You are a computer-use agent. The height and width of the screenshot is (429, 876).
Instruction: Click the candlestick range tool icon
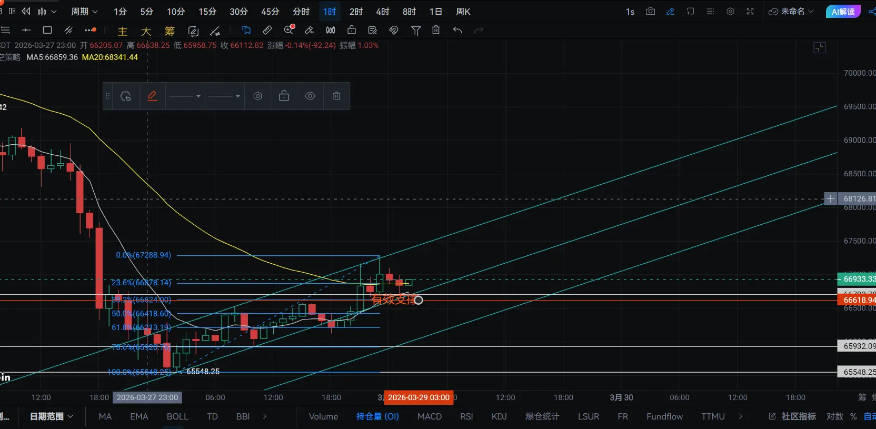coord(331,30)
